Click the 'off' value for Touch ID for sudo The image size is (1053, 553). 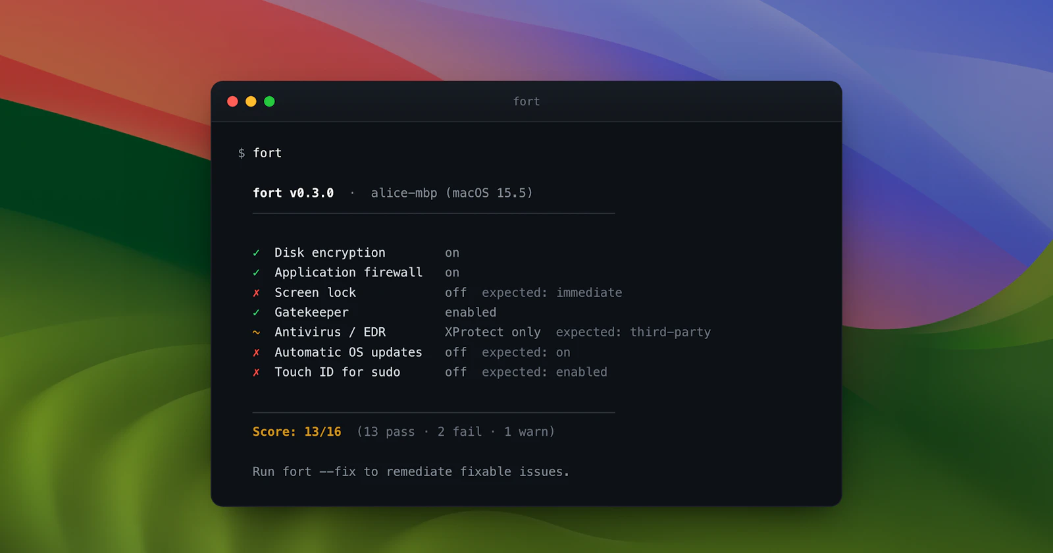[455, 372]
